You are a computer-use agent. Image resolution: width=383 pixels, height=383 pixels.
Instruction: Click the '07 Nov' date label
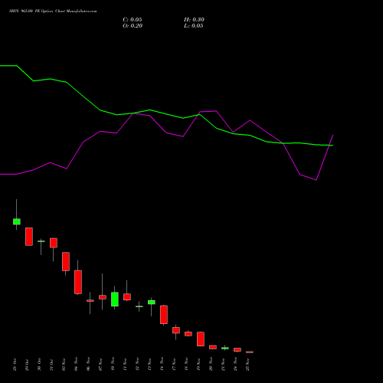100,365
